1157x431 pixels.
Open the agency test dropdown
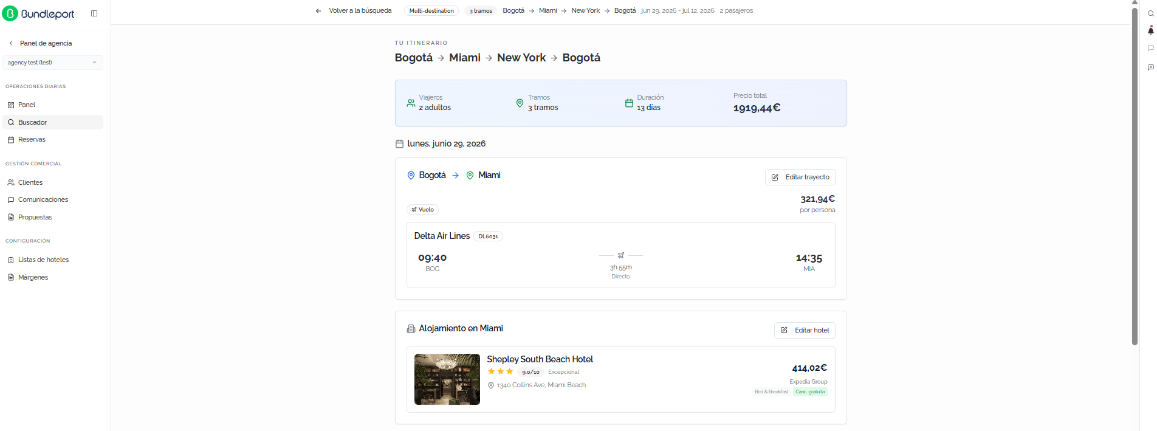[52, 63]
